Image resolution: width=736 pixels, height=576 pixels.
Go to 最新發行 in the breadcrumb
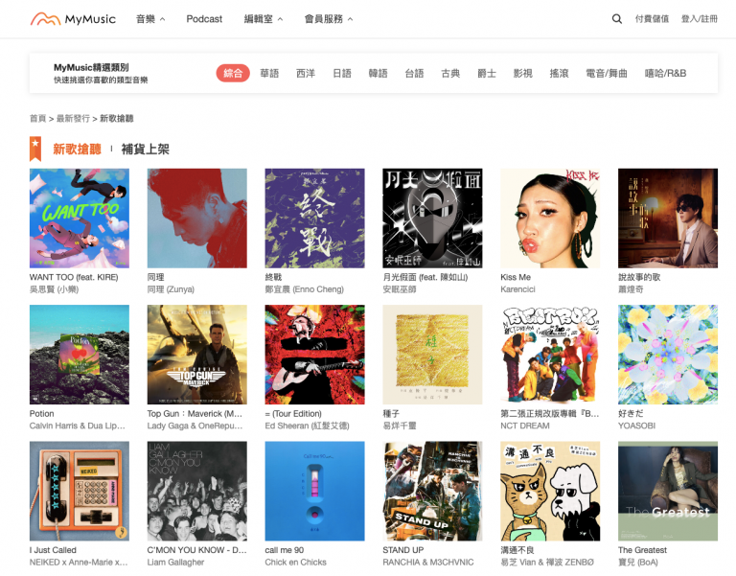(73, 118)
